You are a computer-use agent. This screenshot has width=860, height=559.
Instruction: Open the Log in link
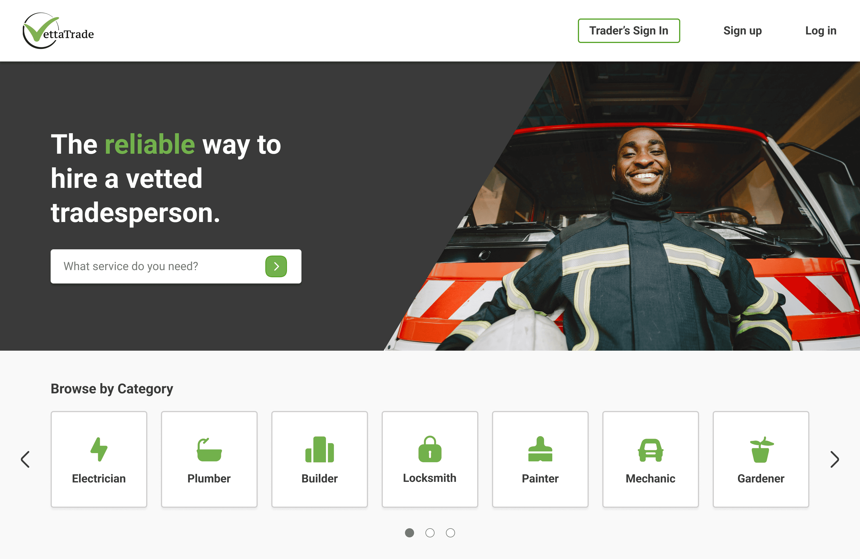coord(821,31)
